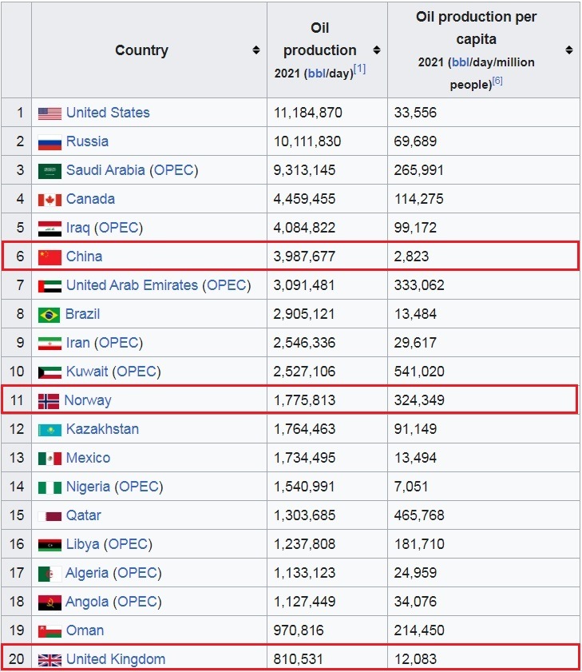Click the Qatar flag icon
Viewport: 582px width, 672px height.
click(x=49, y=516)
